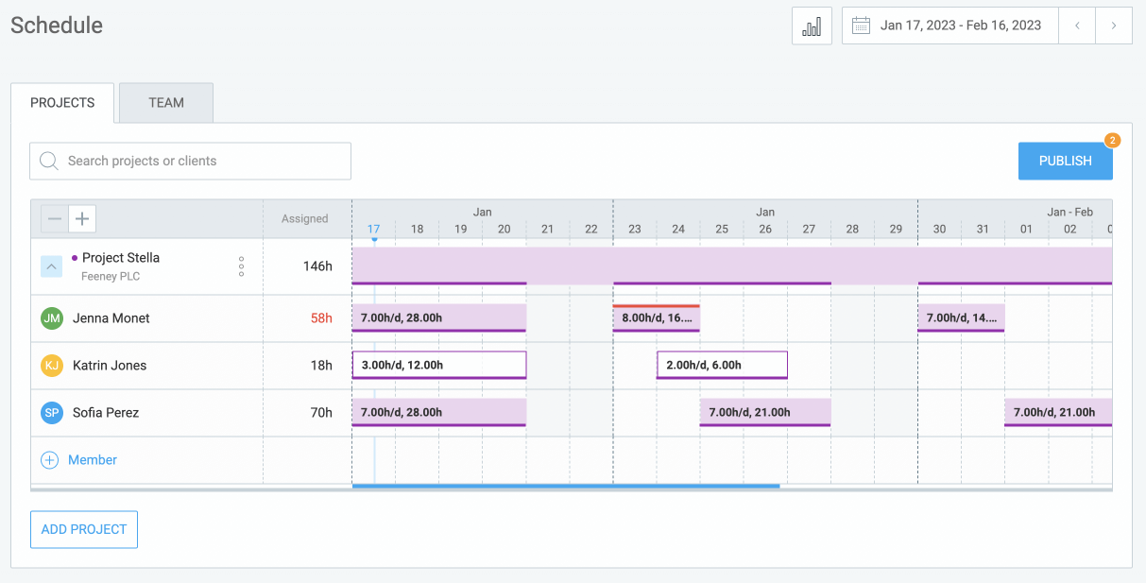Go to next date range arrow
The width and height of the screenshot is (1146, 583).
pos(1114,26)
